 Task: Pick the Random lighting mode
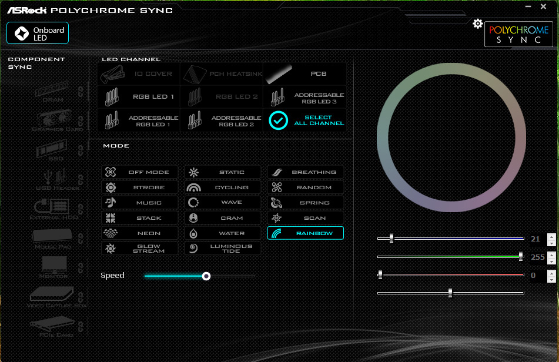tap(306, 187)
